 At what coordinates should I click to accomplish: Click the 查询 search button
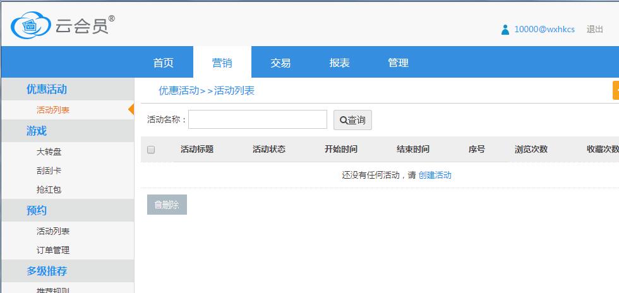pos(352,120)
